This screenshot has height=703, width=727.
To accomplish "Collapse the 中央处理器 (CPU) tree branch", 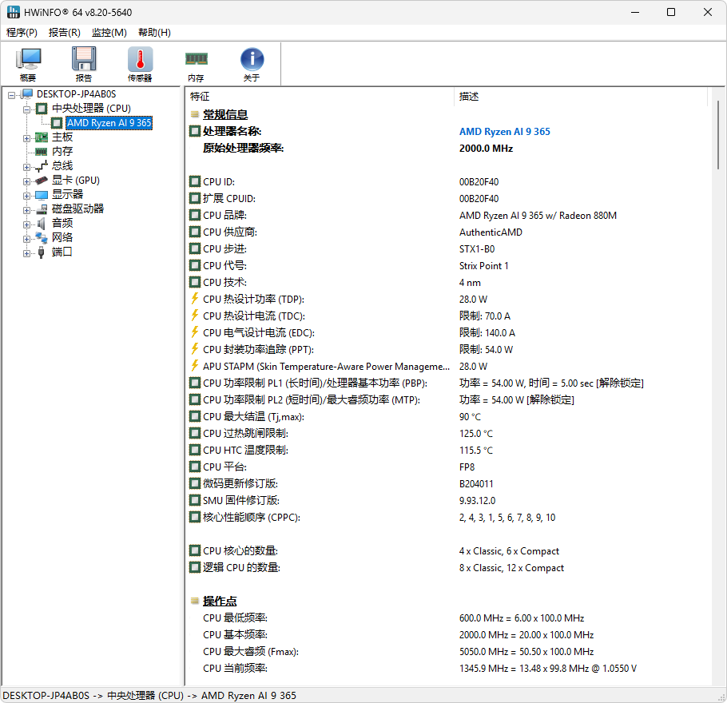I will tap(26, 109).
